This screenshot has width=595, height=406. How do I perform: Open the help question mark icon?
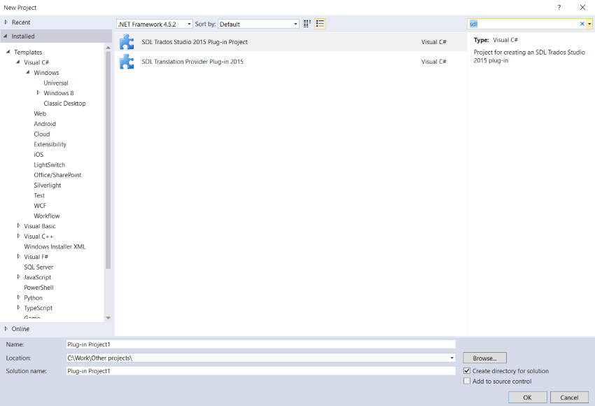(x=559, y=7)
